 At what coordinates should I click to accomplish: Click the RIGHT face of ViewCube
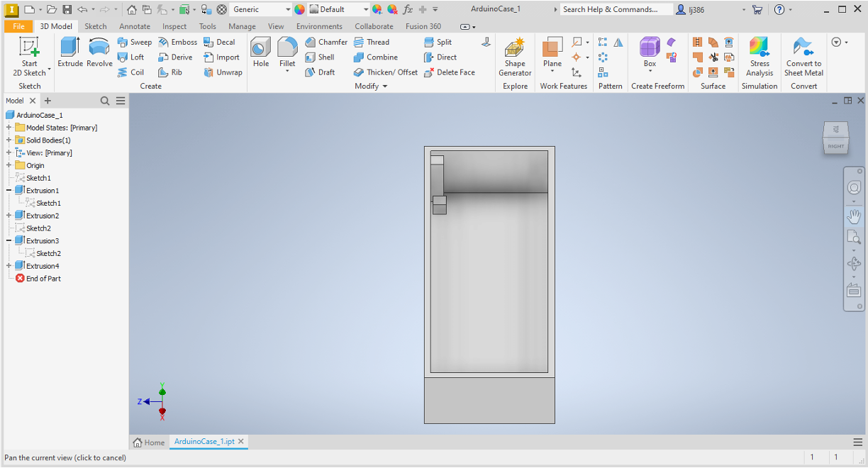[x=836, y=140]
